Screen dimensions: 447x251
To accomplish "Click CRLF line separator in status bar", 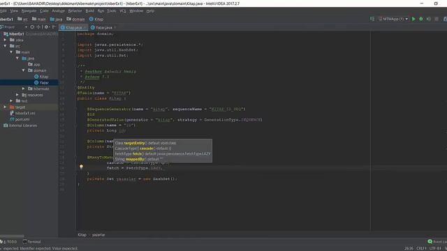I will (421, 248).
